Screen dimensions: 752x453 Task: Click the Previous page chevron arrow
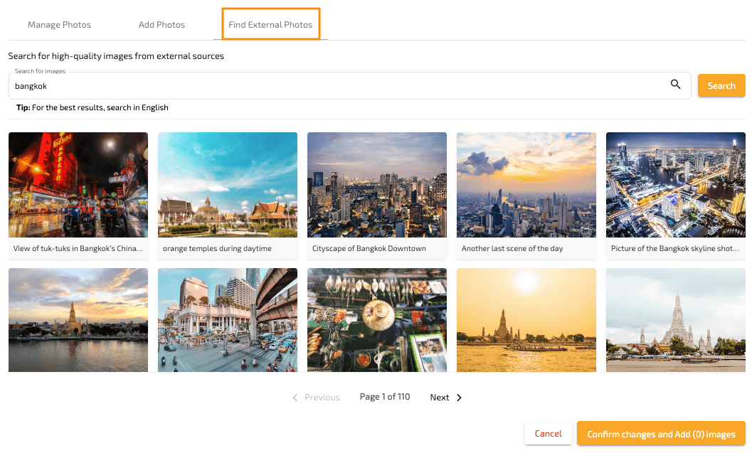295,398
